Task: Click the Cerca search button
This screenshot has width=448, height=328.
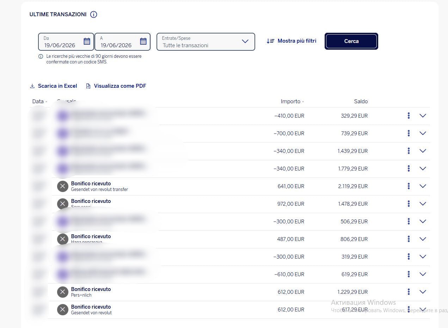Action: click(x=351, y=41)
